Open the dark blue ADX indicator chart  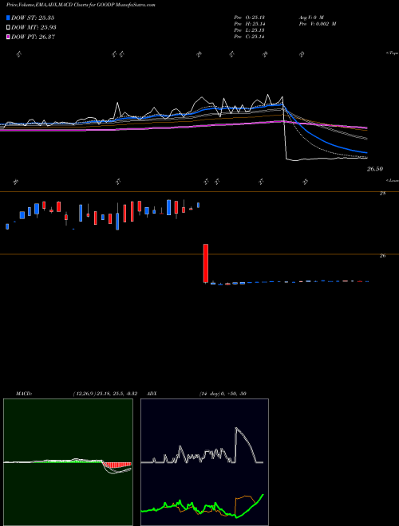[204, 462]
